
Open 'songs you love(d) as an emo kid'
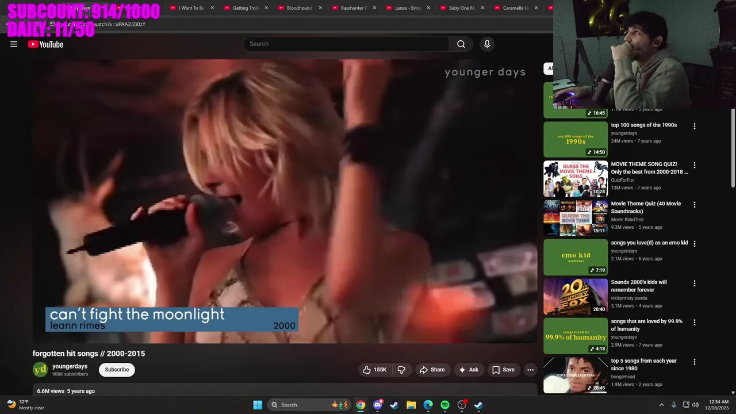pos(649,243)
